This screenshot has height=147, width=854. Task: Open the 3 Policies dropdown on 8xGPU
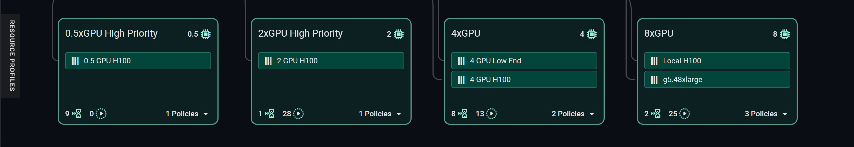(766, 114)
